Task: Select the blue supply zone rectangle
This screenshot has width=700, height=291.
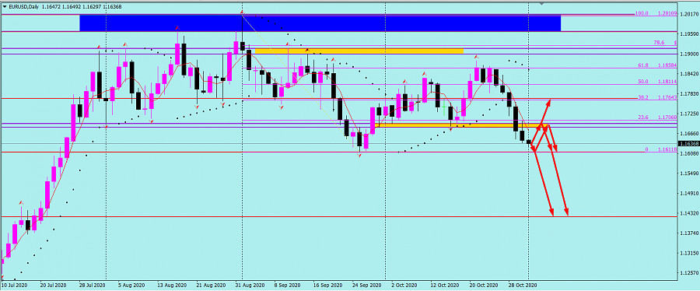Action: (320, 23)
